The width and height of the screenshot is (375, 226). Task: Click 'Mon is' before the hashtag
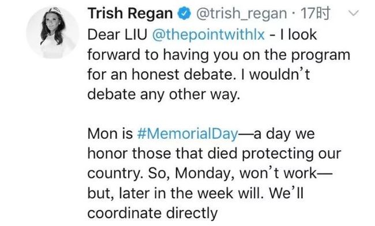pyautogui.click(x=110, y=134)
